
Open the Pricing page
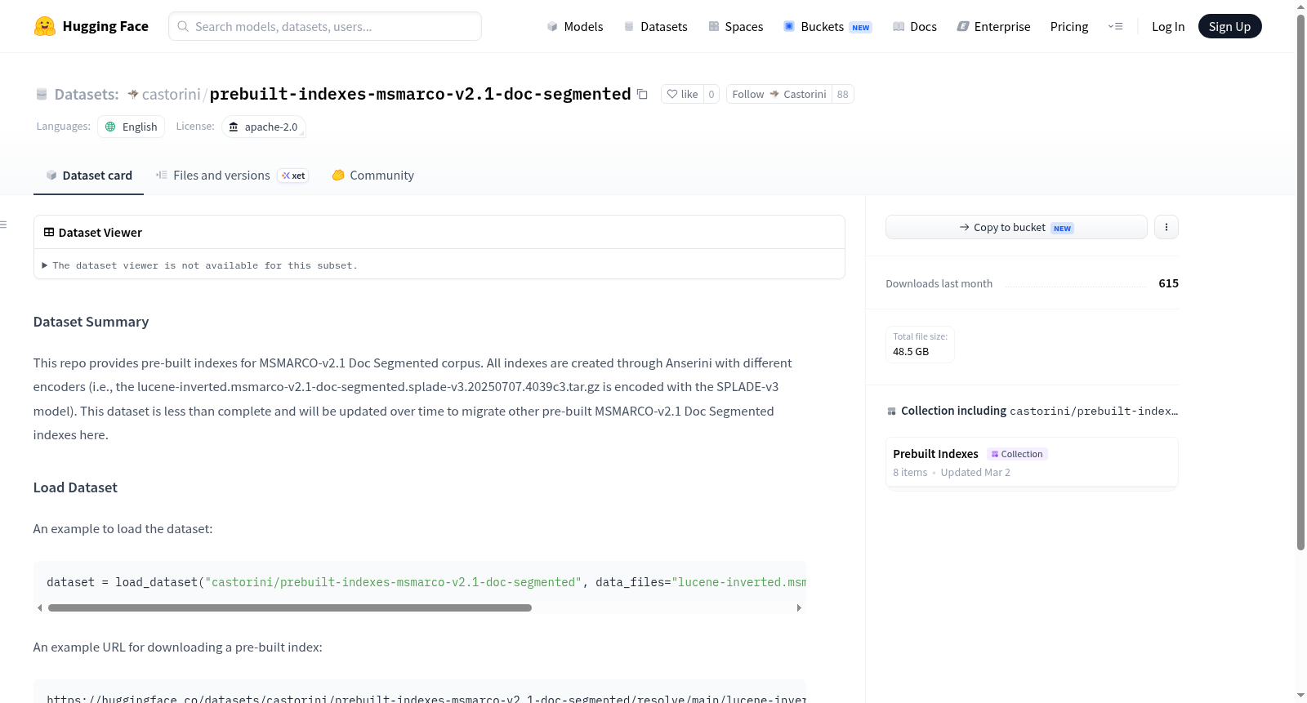1069,26
